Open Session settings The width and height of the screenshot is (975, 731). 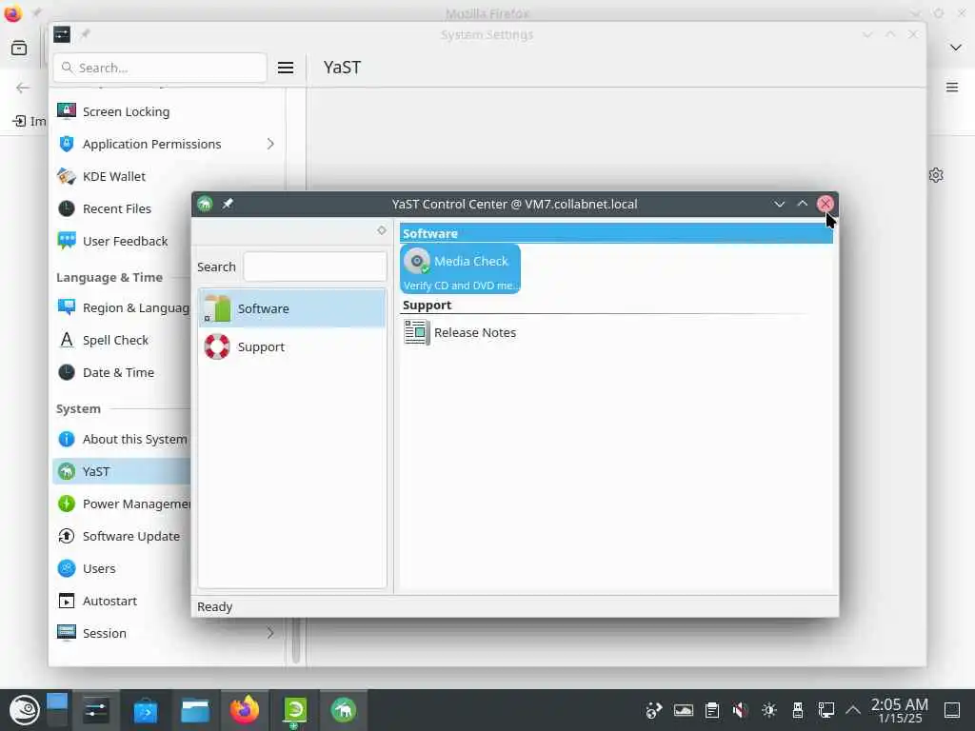(x=166, y=633)
